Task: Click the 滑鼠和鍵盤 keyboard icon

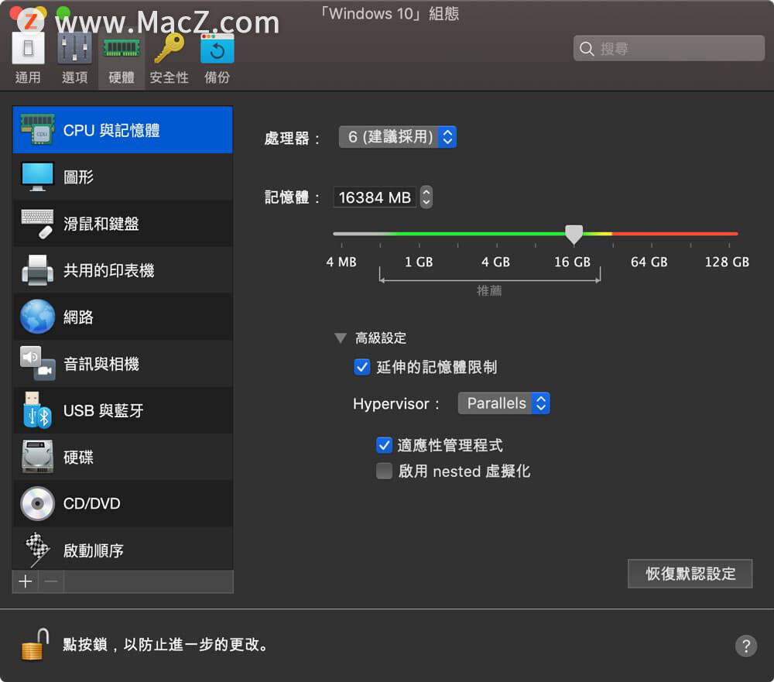Action: 37,223
